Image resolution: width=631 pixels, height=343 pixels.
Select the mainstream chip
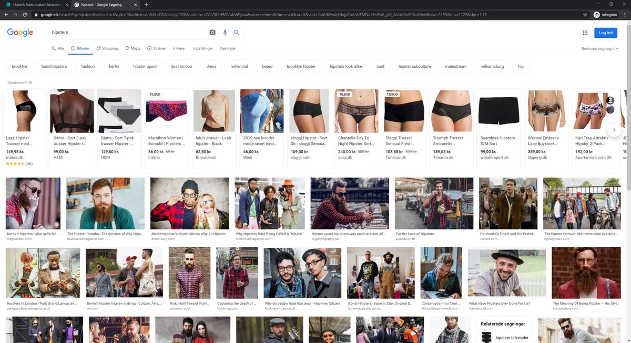click(x=456, y=67)
